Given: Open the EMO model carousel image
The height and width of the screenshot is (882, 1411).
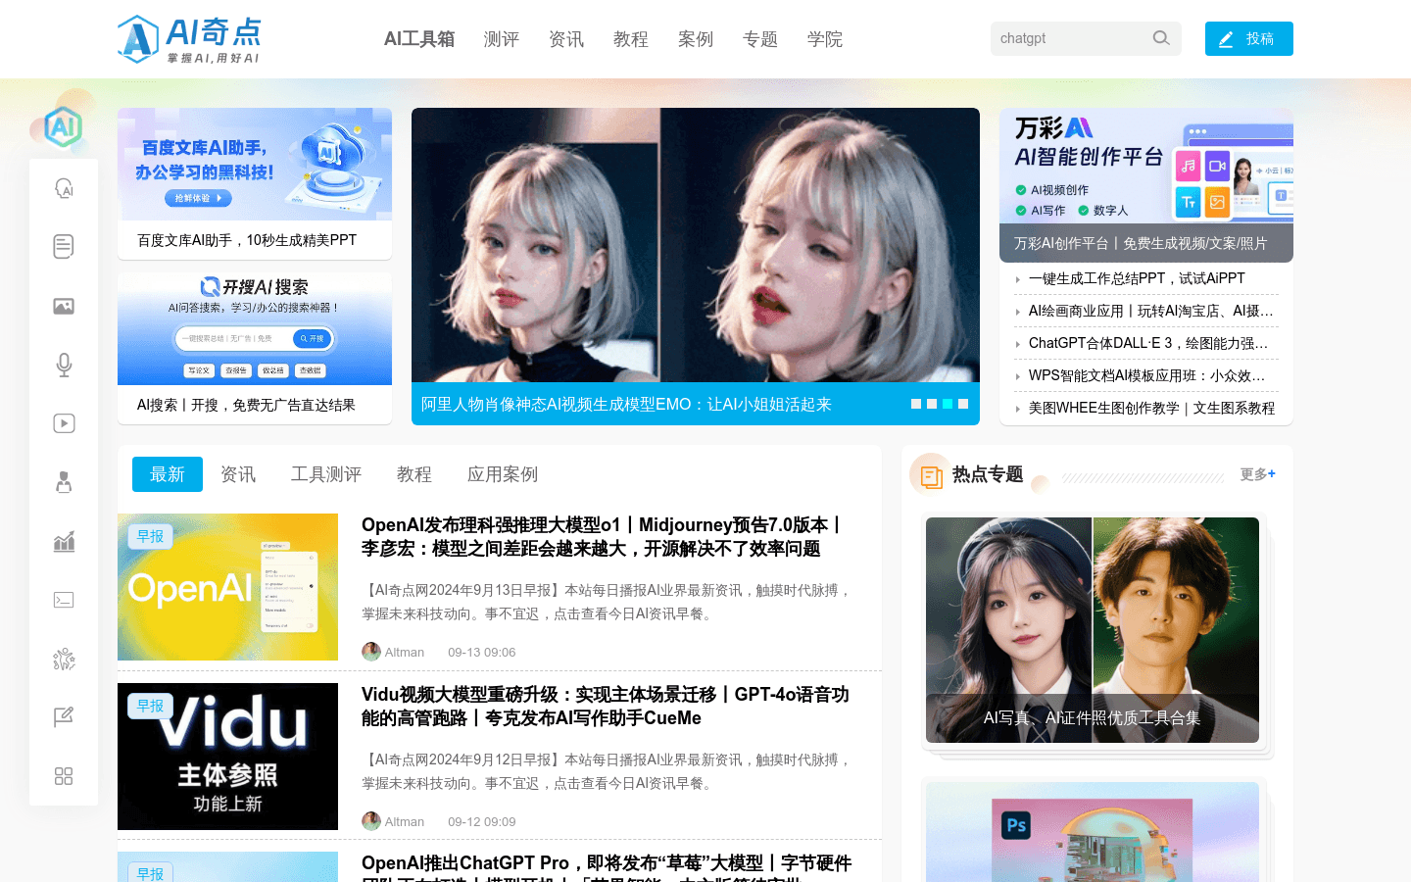Looking at the screenshot, I should (696, 245).
